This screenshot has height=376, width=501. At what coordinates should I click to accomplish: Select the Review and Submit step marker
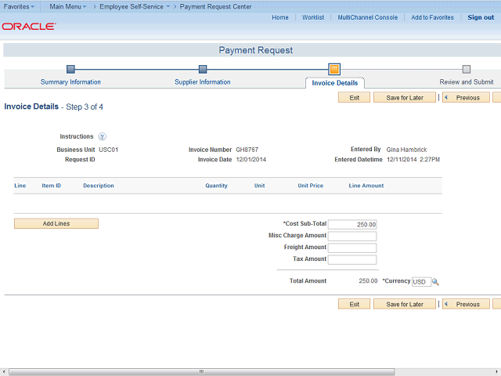(467, 69)
